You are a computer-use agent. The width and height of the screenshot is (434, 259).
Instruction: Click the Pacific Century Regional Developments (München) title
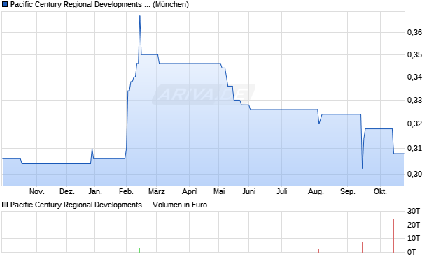coord(99,5)
